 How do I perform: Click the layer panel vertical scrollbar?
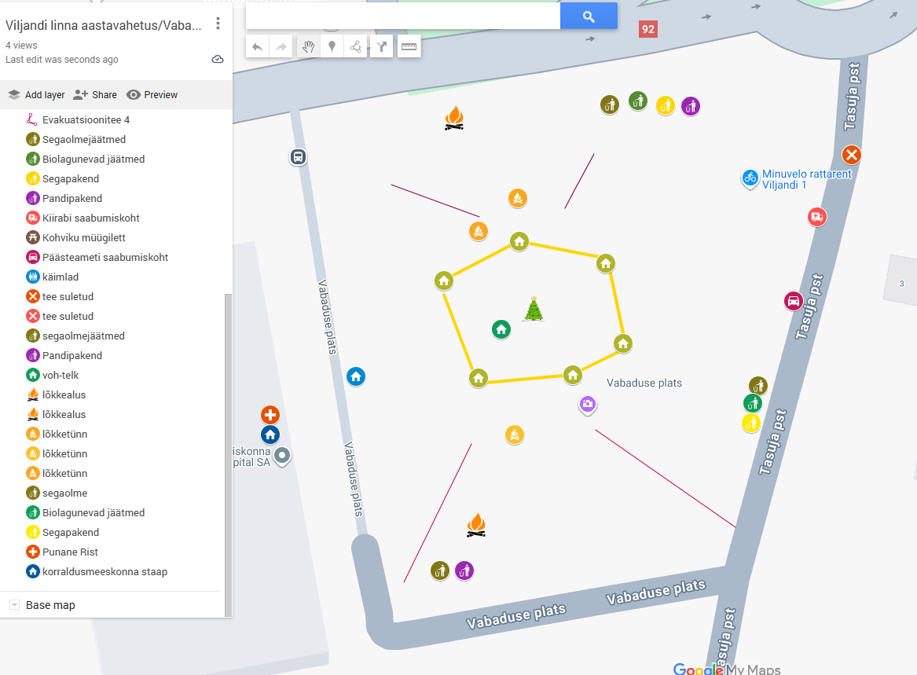[x=228, y=454]
